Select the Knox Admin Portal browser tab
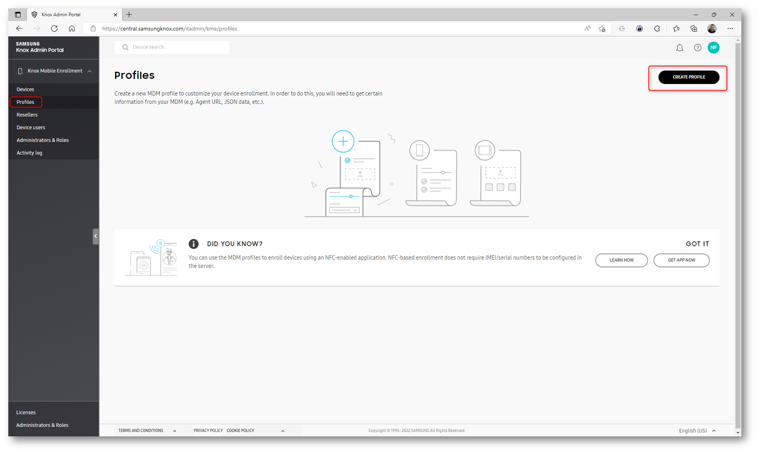Viewport: 758px width, 453px height. [x=74, y=15]
